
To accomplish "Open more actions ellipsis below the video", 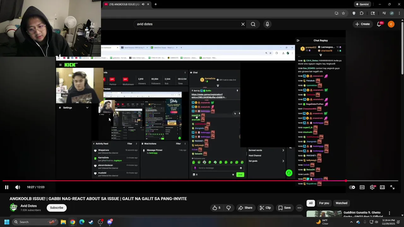I will (299, 208).
